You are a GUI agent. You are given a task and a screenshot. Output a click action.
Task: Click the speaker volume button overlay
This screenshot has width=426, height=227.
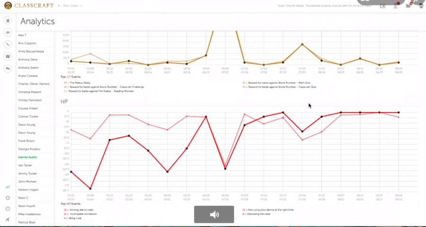coord(214,214)
